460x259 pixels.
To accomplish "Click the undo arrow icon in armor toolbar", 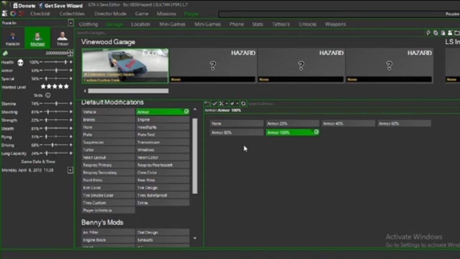I will point(207,104).
